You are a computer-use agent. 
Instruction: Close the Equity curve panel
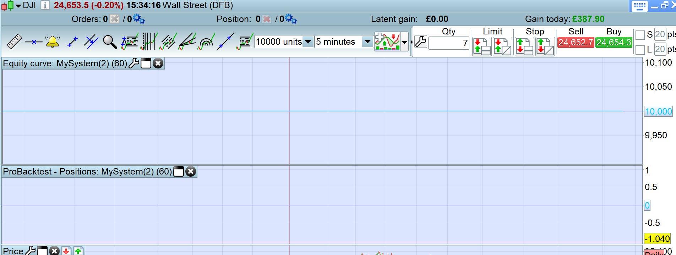pos(158,63)
